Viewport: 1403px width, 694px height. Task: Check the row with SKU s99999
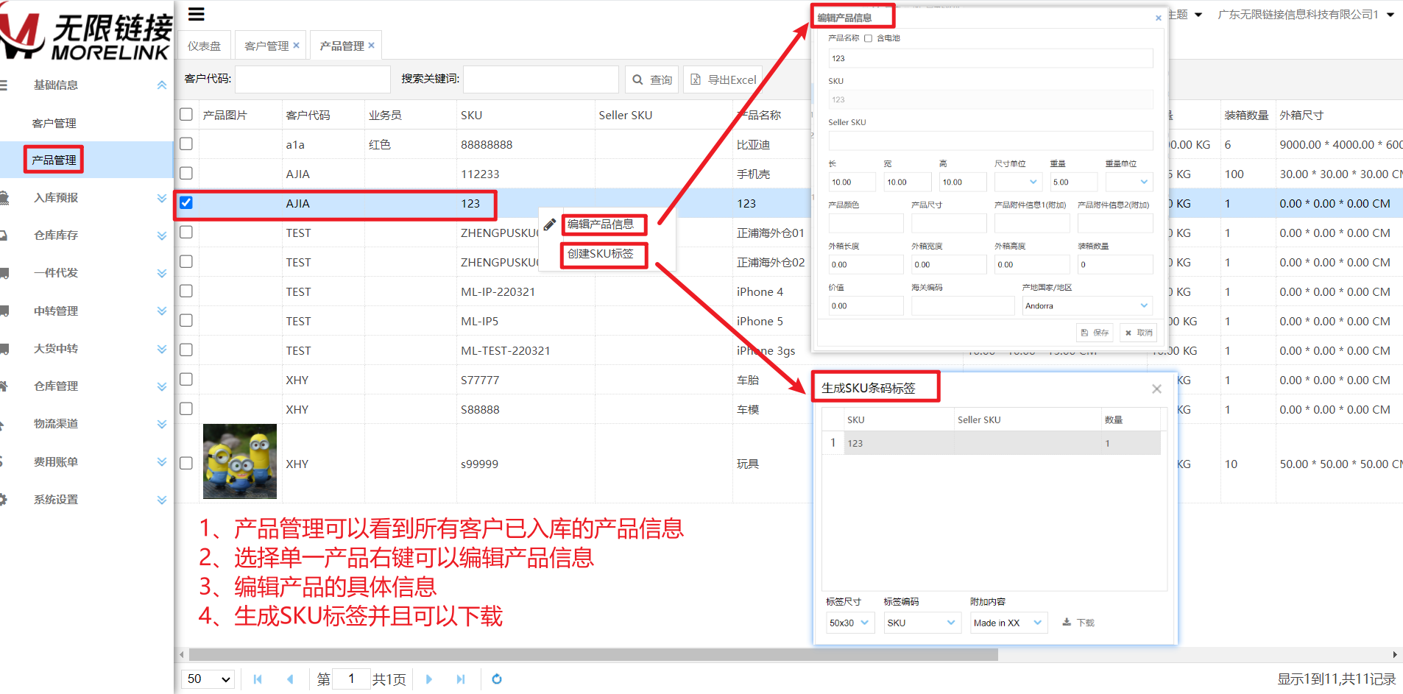(x=186, y=463)
